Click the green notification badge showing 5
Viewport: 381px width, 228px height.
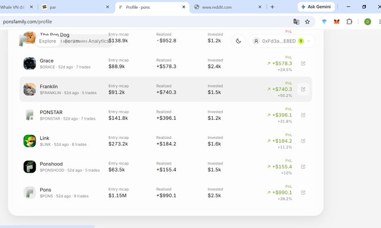tap(301, 41)
